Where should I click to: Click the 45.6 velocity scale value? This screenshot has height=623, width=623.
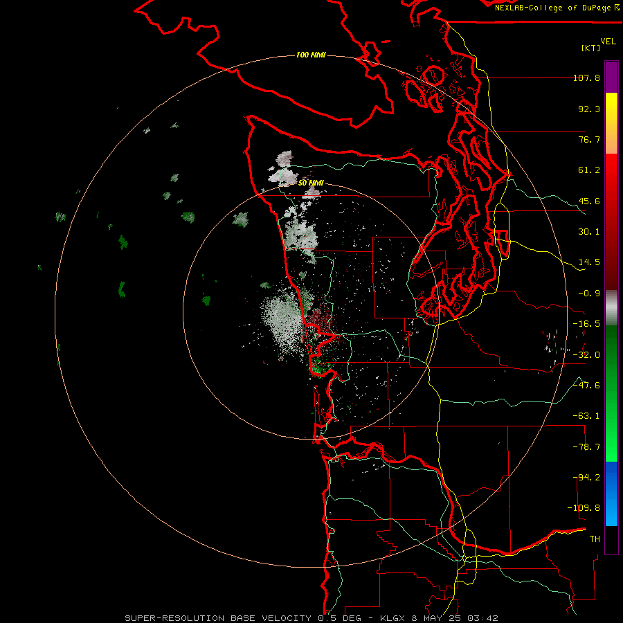coord(589,201)
